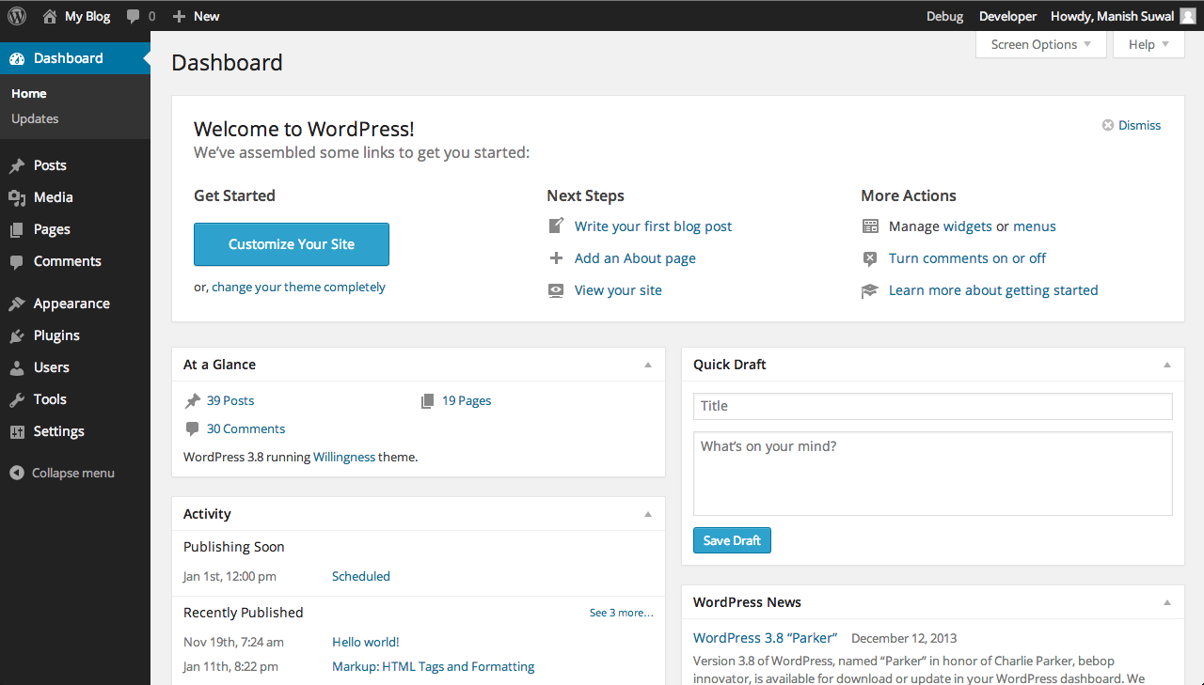
Task: Click the Users person icon
Action: 17,367
